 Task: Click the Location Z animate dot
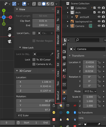tap(104, 71)
